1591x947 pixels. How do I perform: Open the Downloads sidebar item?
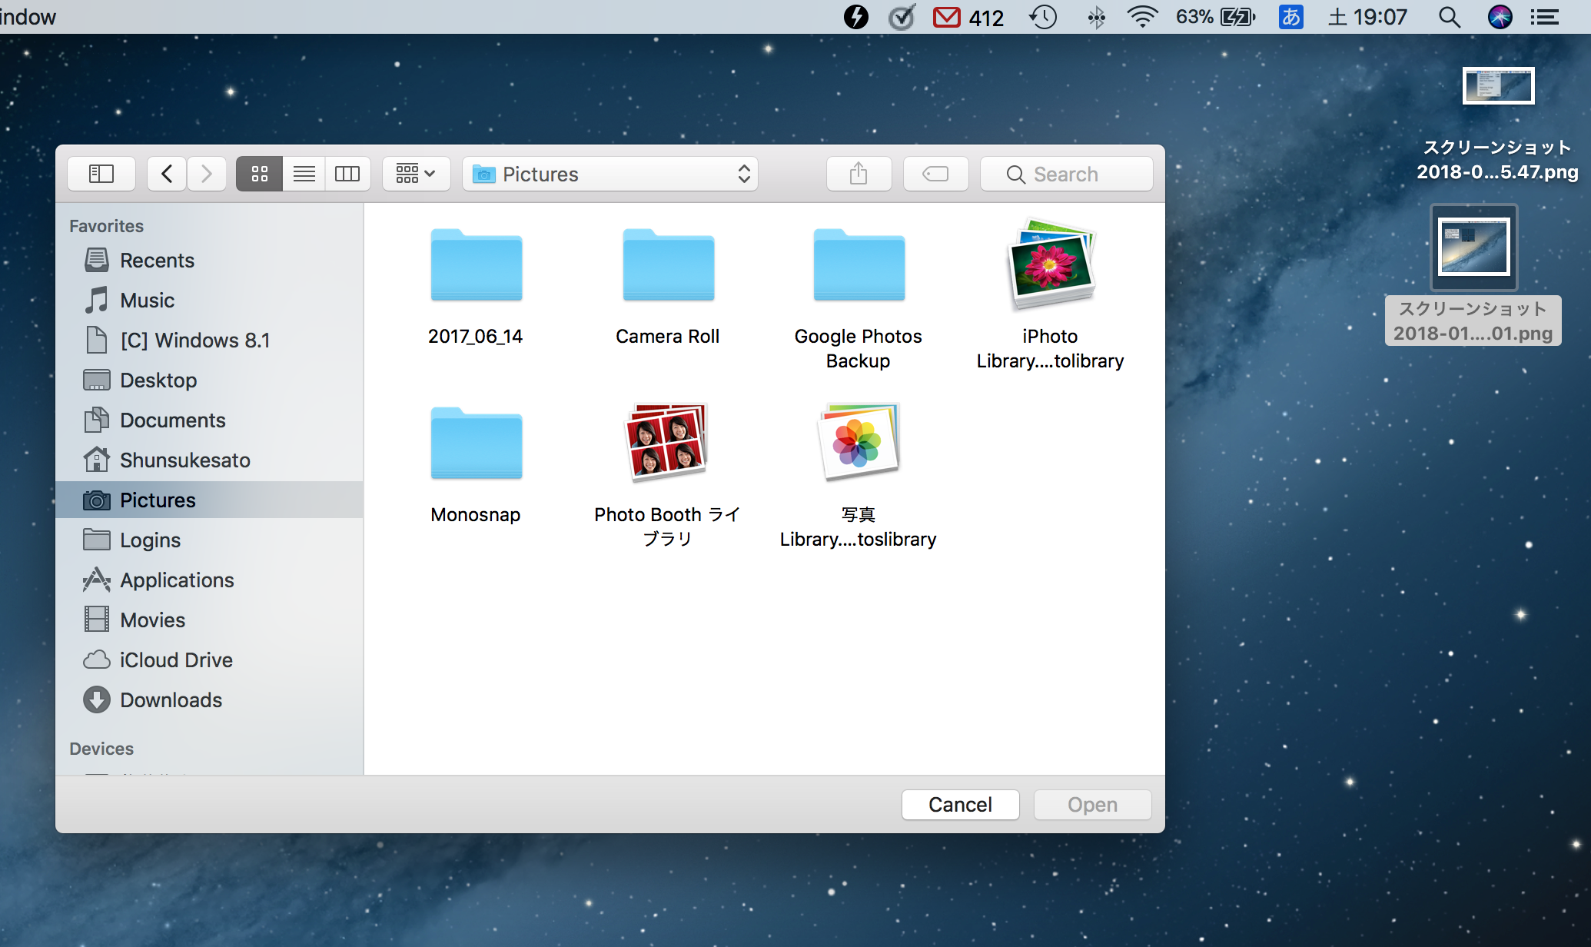coord(171,700)
